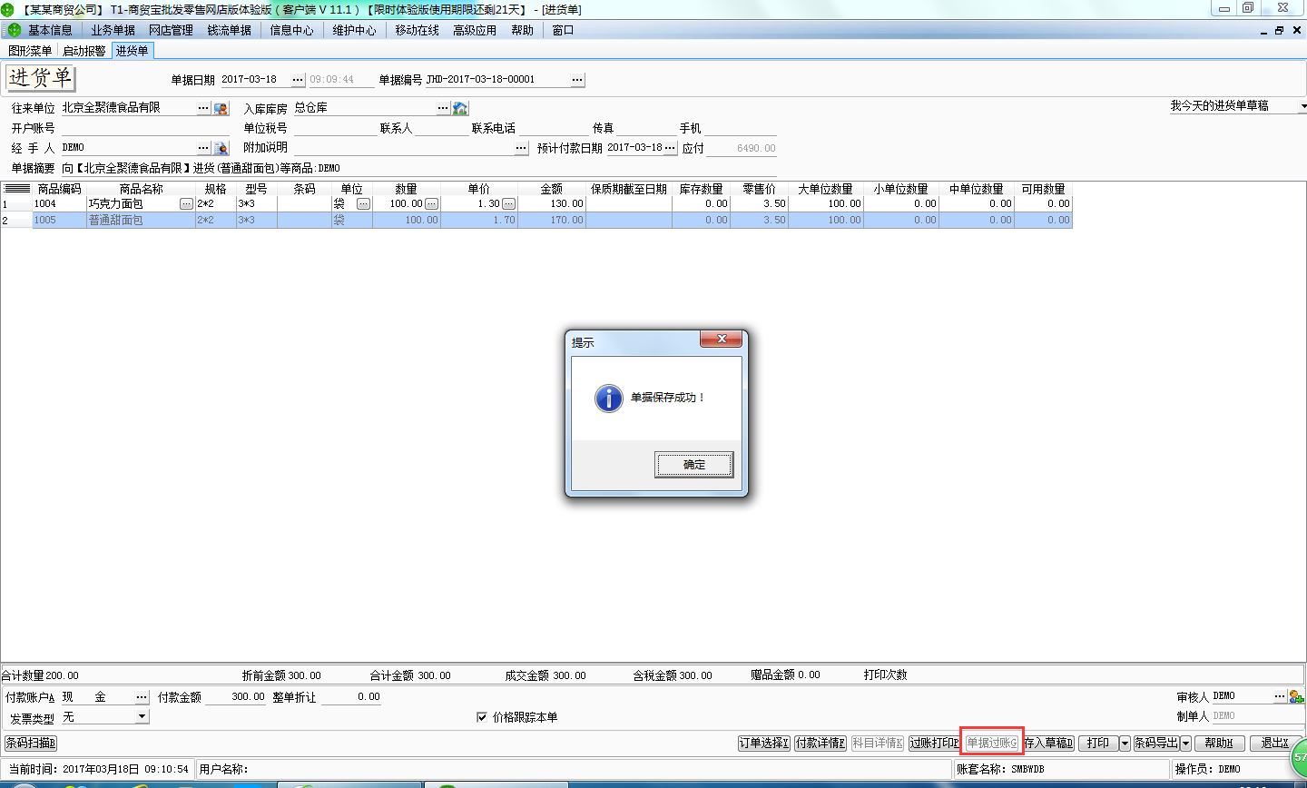Toggle the 价格跟踪本单 checkbox

click(x=482, y=717)
